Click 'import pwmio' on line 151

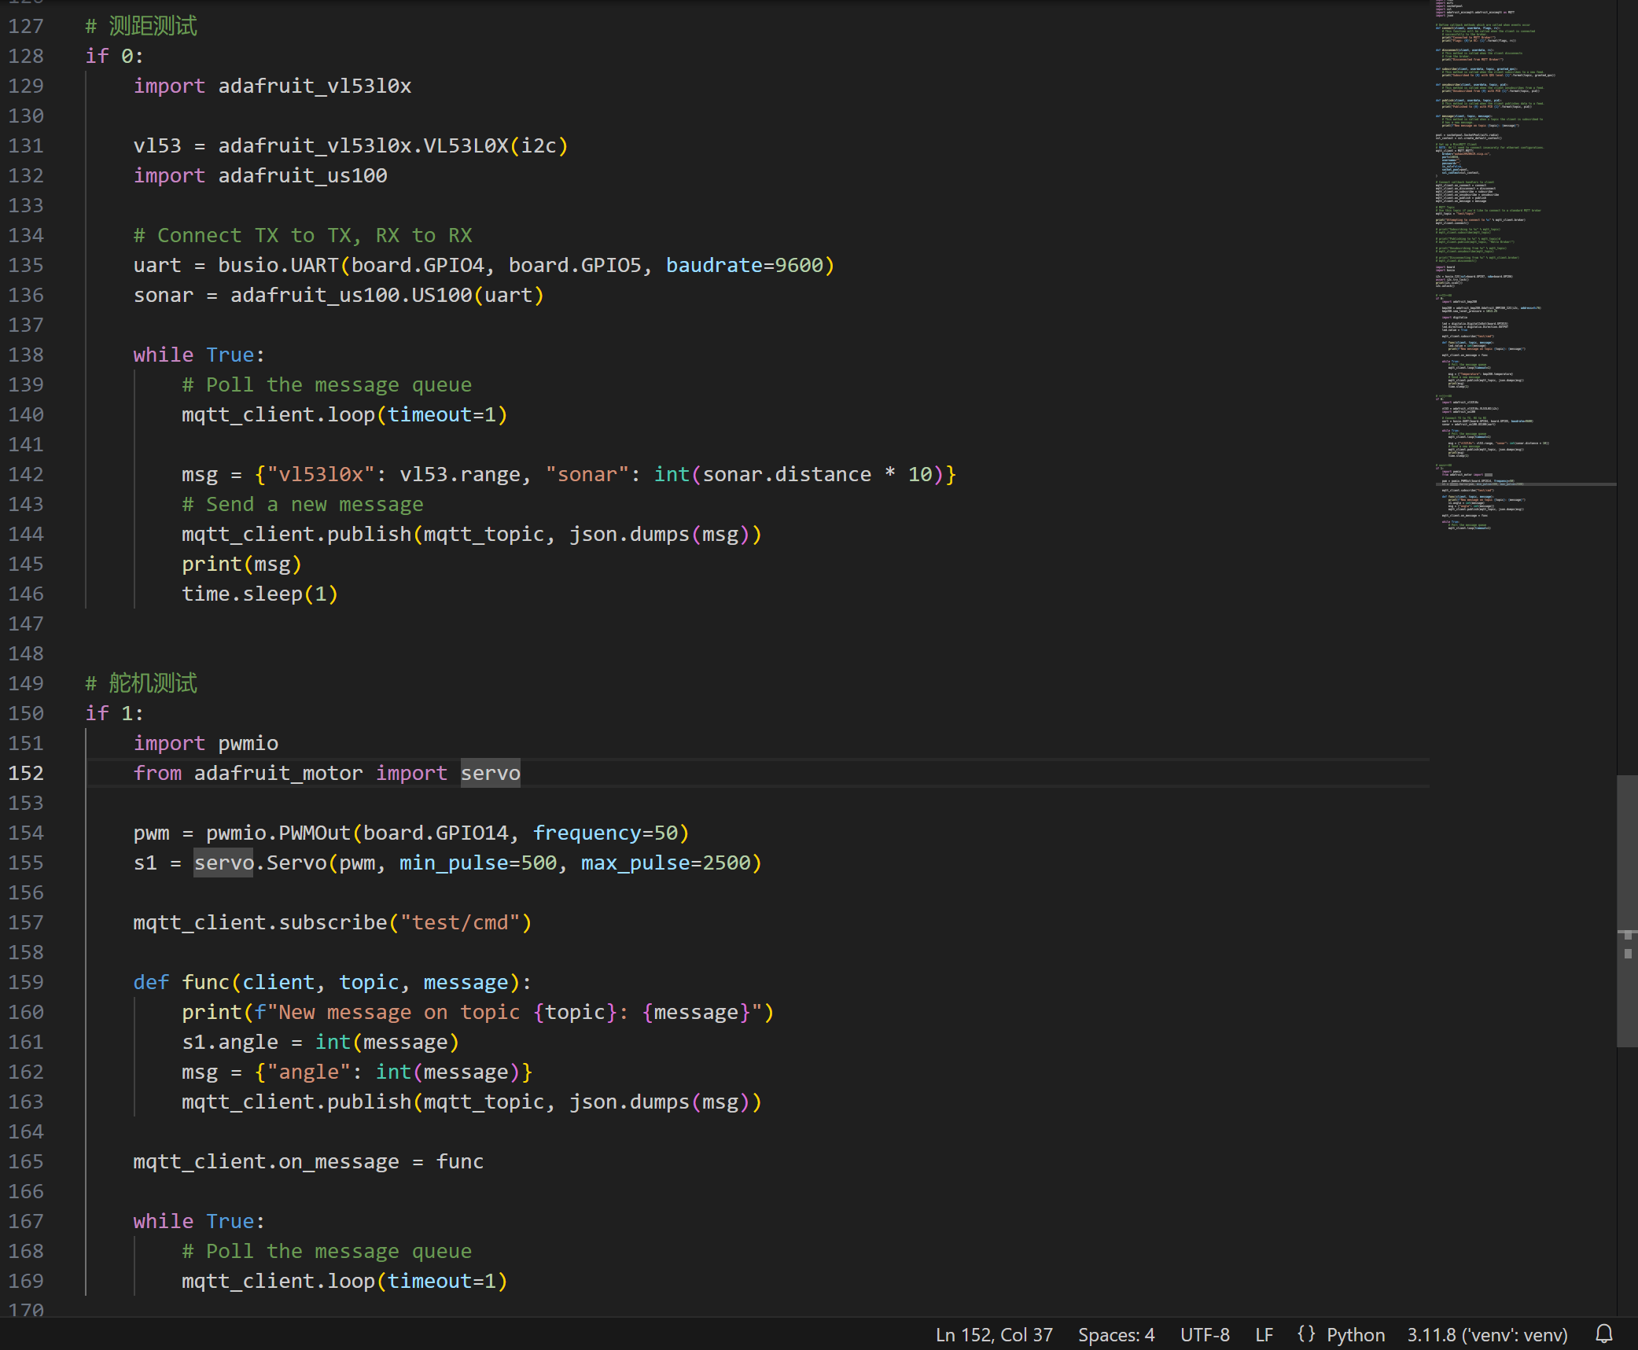coord(206,743)
